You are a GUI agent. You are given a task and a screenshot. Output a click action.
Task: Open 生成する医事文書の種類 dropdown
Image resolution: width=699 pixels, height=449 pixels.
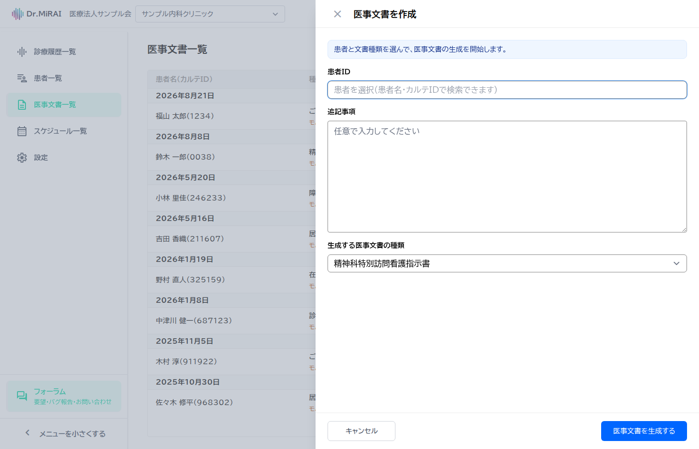[507, 263]
